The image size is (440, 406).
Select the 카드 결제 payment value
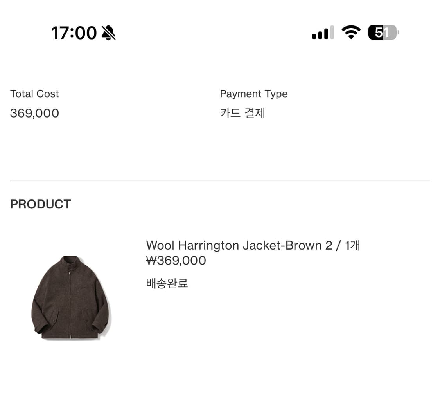click(x=242, y=113)
